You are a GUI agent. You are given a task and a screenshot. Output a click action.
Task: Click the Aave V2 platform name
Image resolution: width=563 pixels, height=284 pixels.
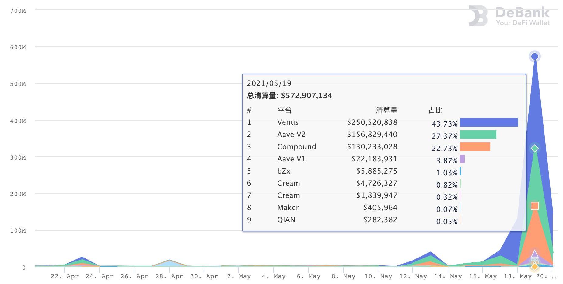pos(291,135)
